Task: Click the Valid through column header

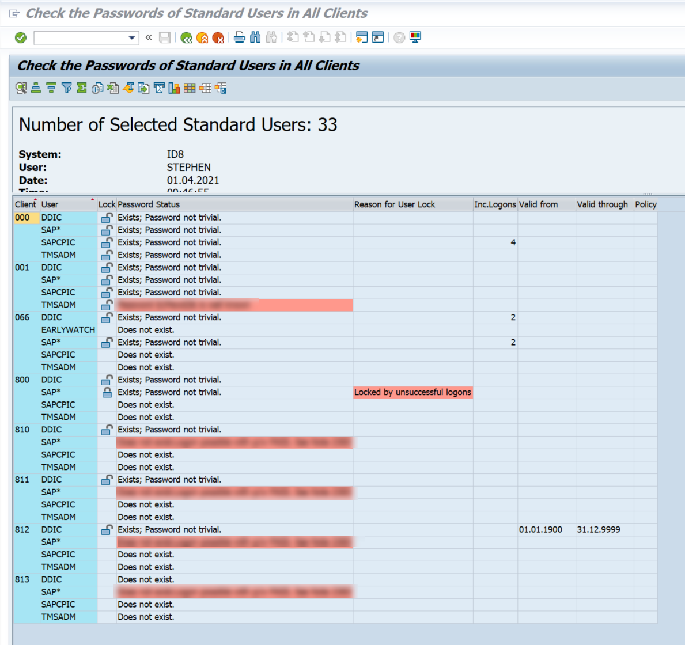Action: point(602,204)
